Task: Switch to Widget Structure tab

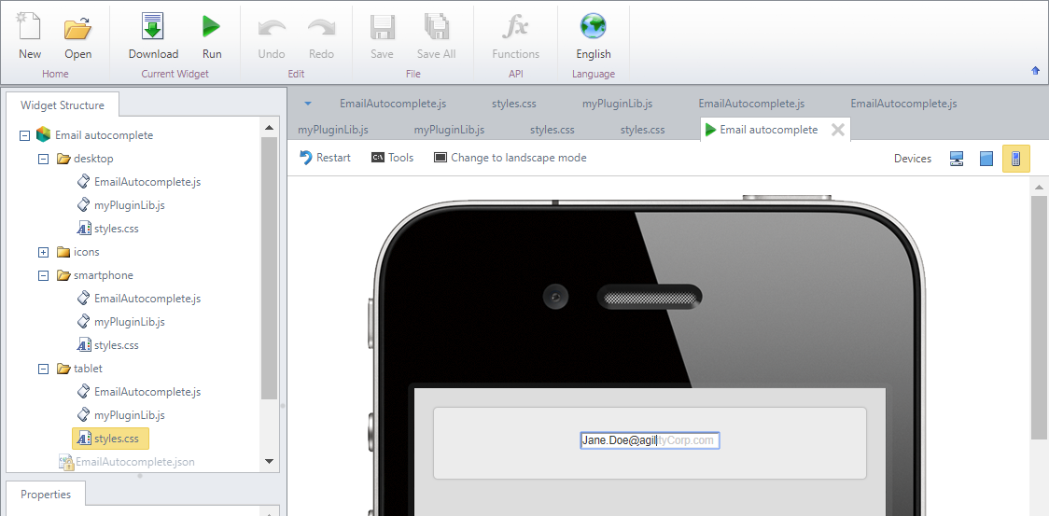Action: click(63, 105)
